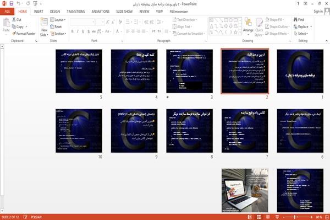Switch to the DESIGN tab
Viewport: 330px width, 220px height.
55,12
